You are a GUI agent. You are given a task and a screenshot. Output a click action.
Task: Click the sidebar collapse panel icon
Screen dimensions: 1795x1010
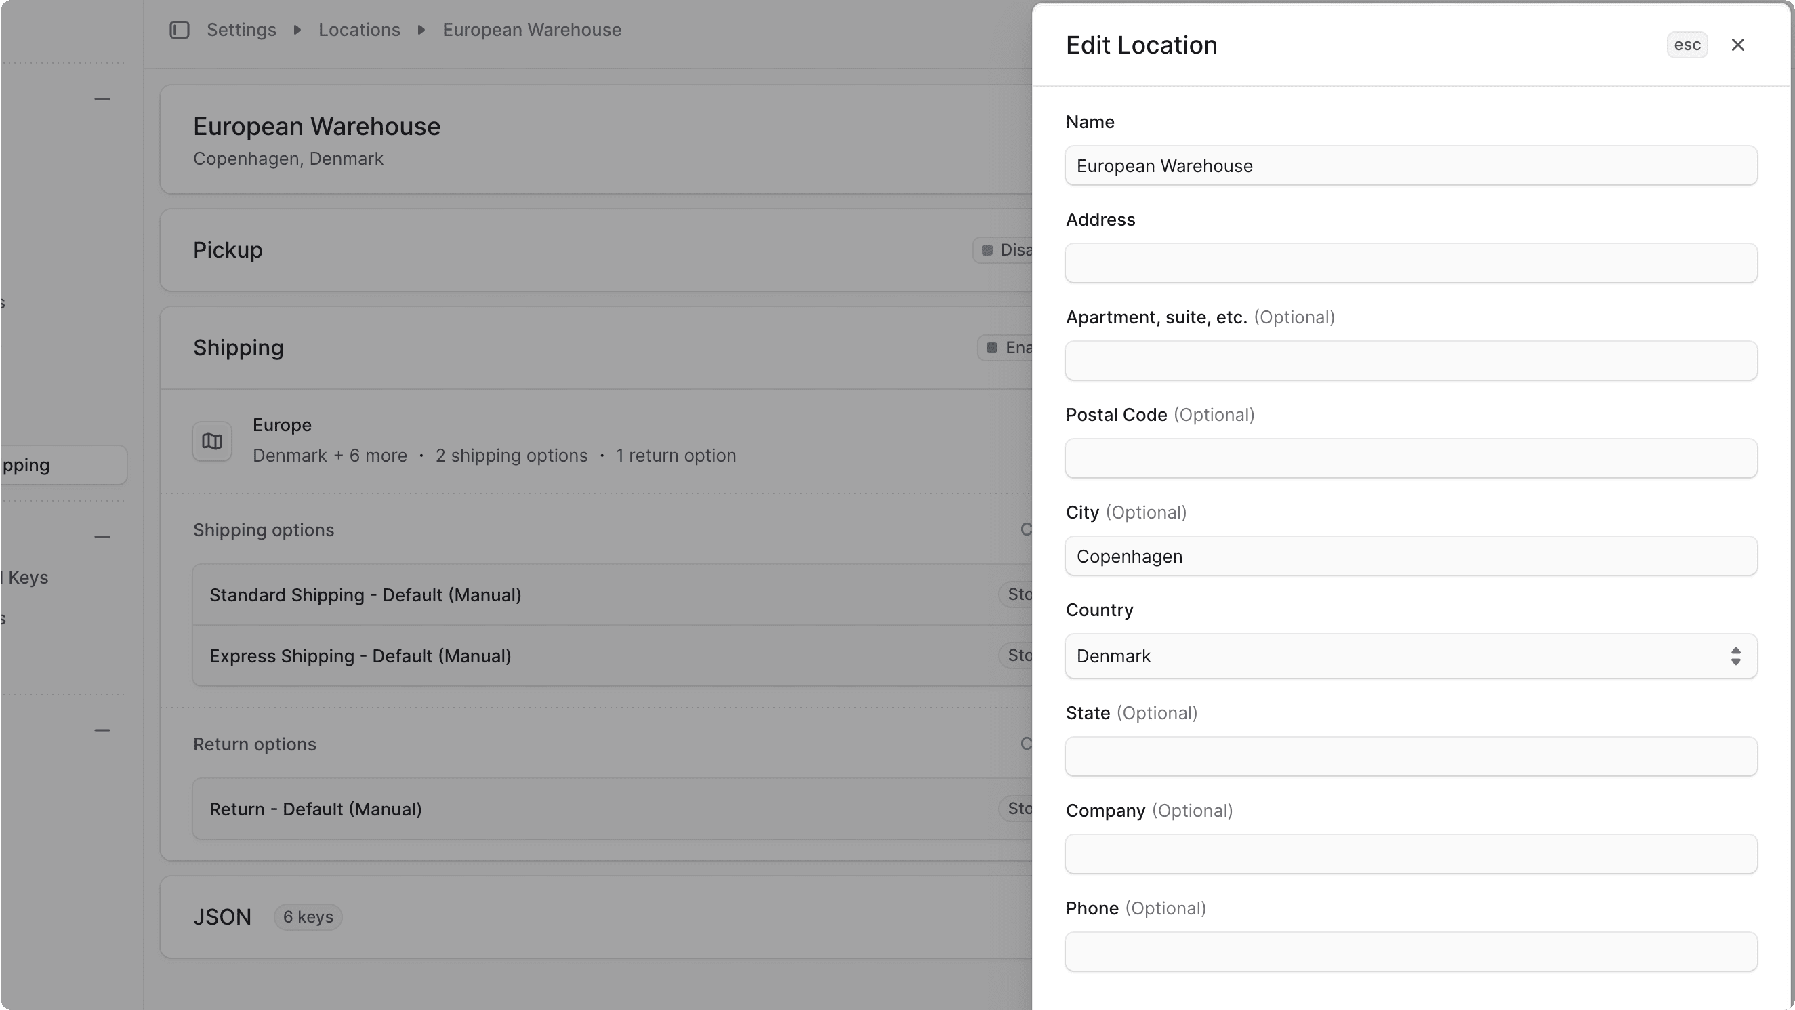click(179, 30)
